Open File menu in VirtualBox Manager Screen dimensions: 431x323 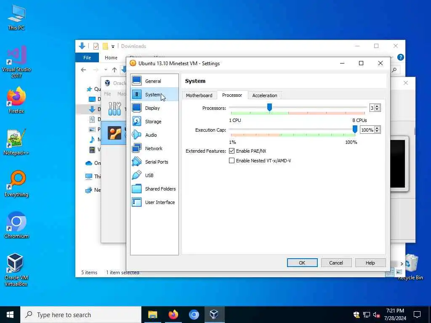107,94
